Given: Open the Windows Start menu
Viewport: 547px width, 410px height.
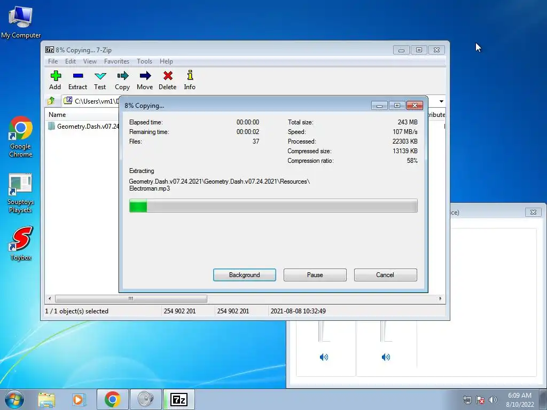Looking at the screenshot, I should [x=14, y=399].
